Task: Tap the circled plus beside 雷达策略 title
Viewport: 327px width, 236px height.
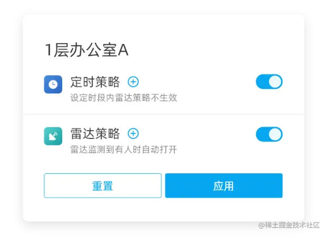Action: pos(133,133)
